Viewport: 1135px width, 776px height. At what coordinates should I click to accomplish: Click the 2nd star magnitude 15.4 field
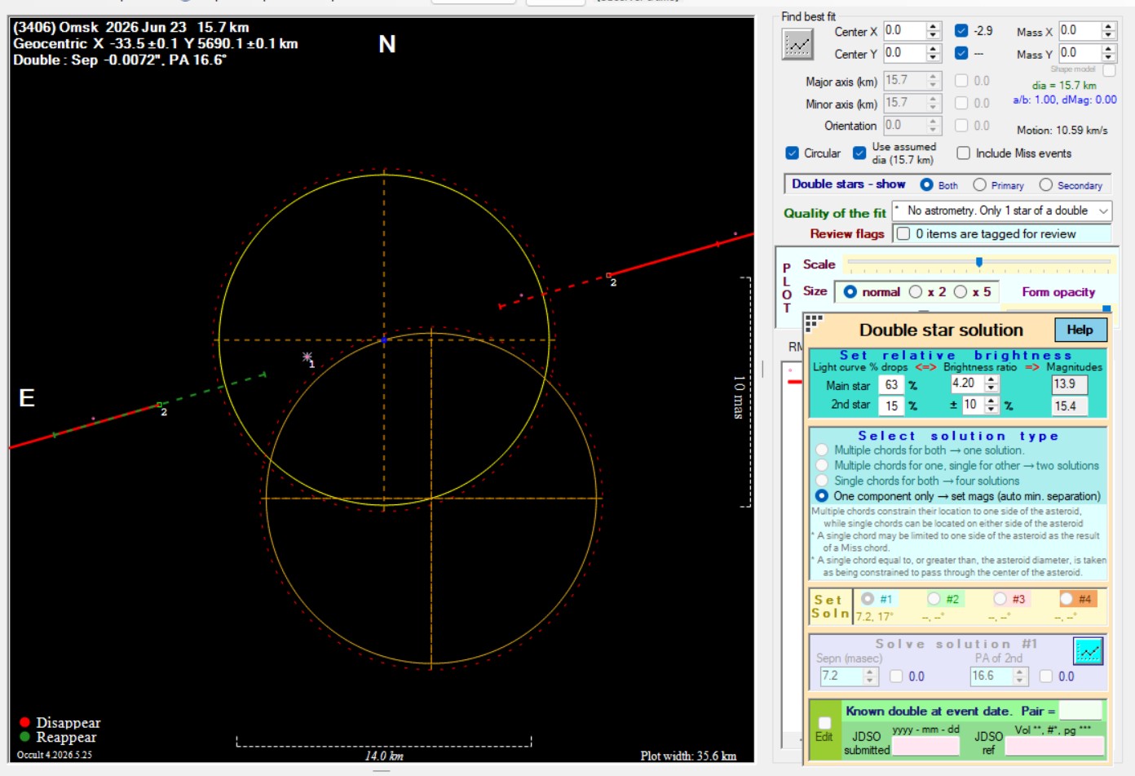click(x=1070, y=406)
